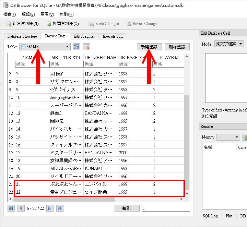247x227 pixels.
Task: Click the filter field under PUBLISHER_NAME column
Action: click(101, 64)
